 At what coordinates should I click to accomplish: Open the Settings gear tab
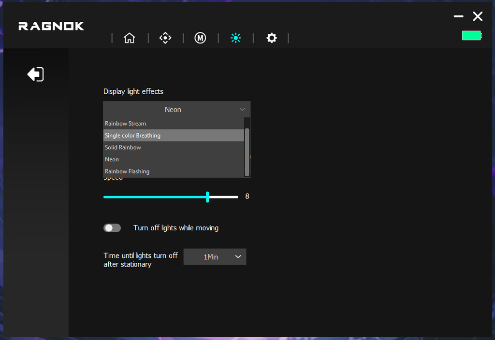coord(272,38)
